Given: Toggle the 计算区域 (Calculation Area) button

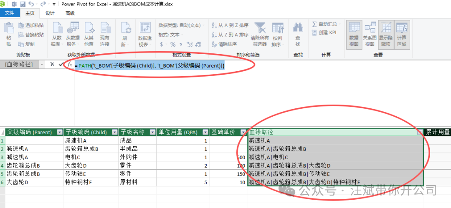Looking at the screenshot, I should pos(402,33).
